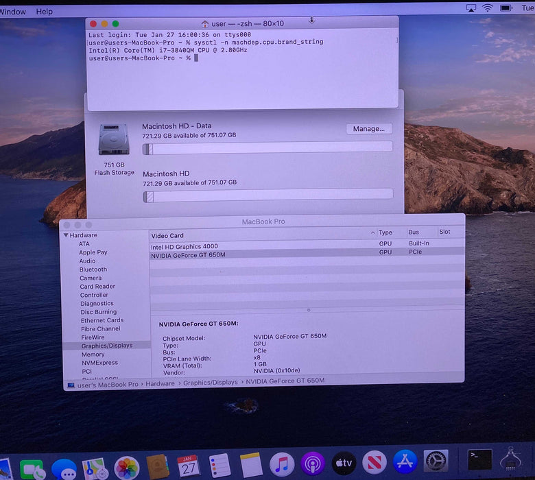Click the computer icon in path bar
This screenshot has width=535, height=480.
[71, 385]
